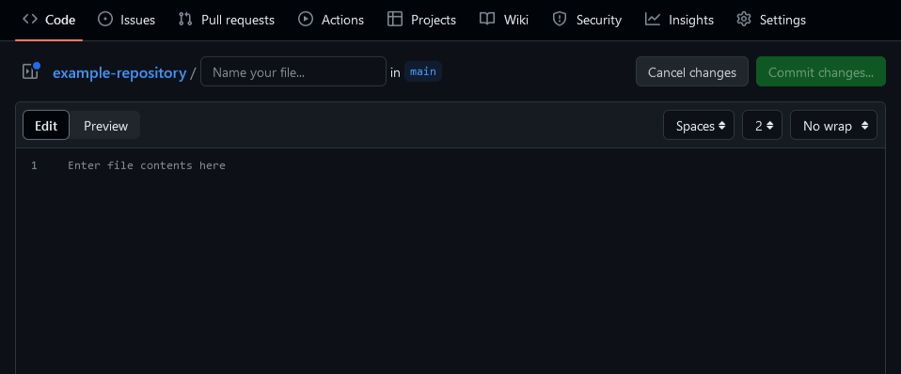Screen dimensions: 901x374
Task: Select the Edit view
Action: (46, 125)
